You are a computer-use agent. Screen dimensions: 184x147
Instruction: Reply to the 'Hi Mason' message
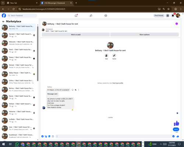76,90
